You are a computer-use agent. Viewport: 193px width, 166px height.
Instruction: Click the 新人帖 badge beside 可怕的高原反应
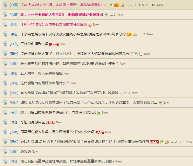[x=50, y=122]
